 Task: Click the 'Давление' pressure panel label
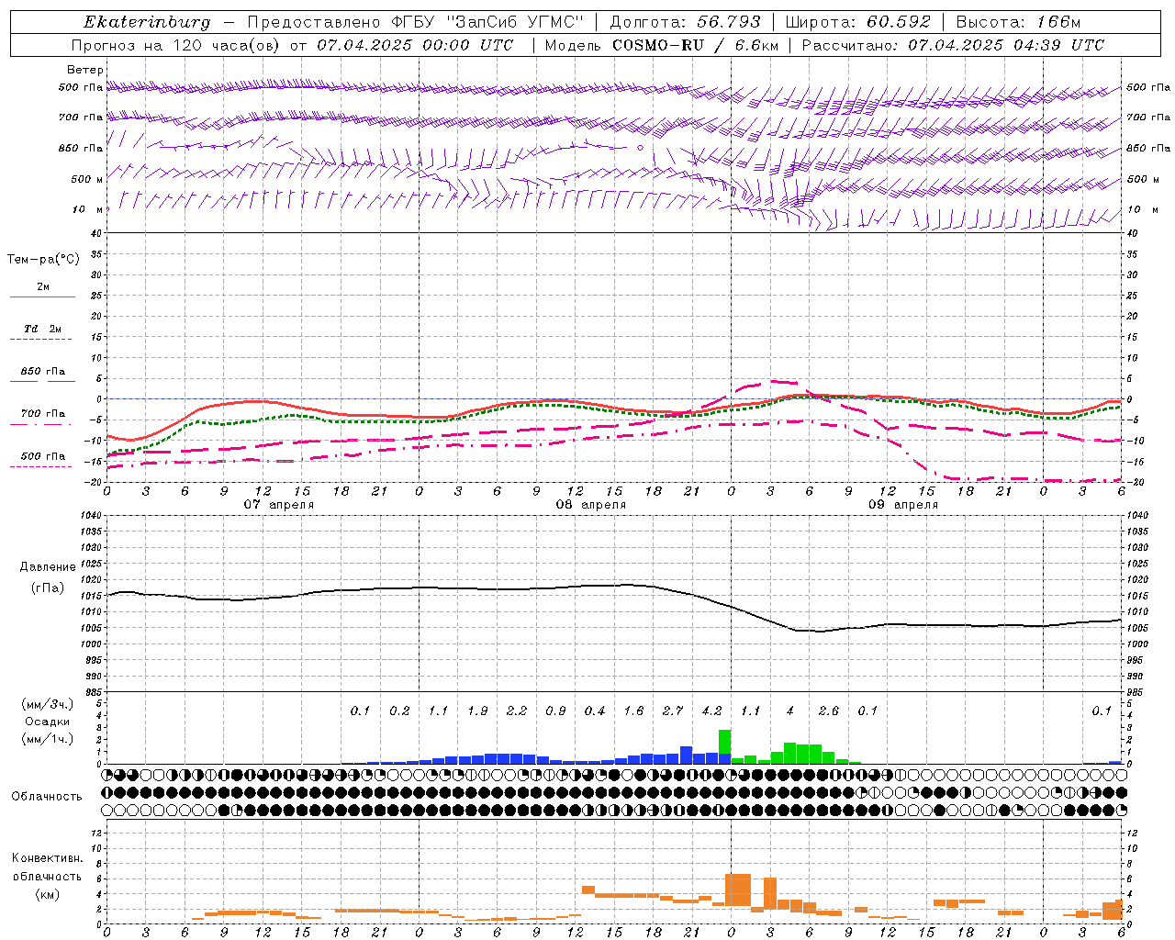[48, 567]
